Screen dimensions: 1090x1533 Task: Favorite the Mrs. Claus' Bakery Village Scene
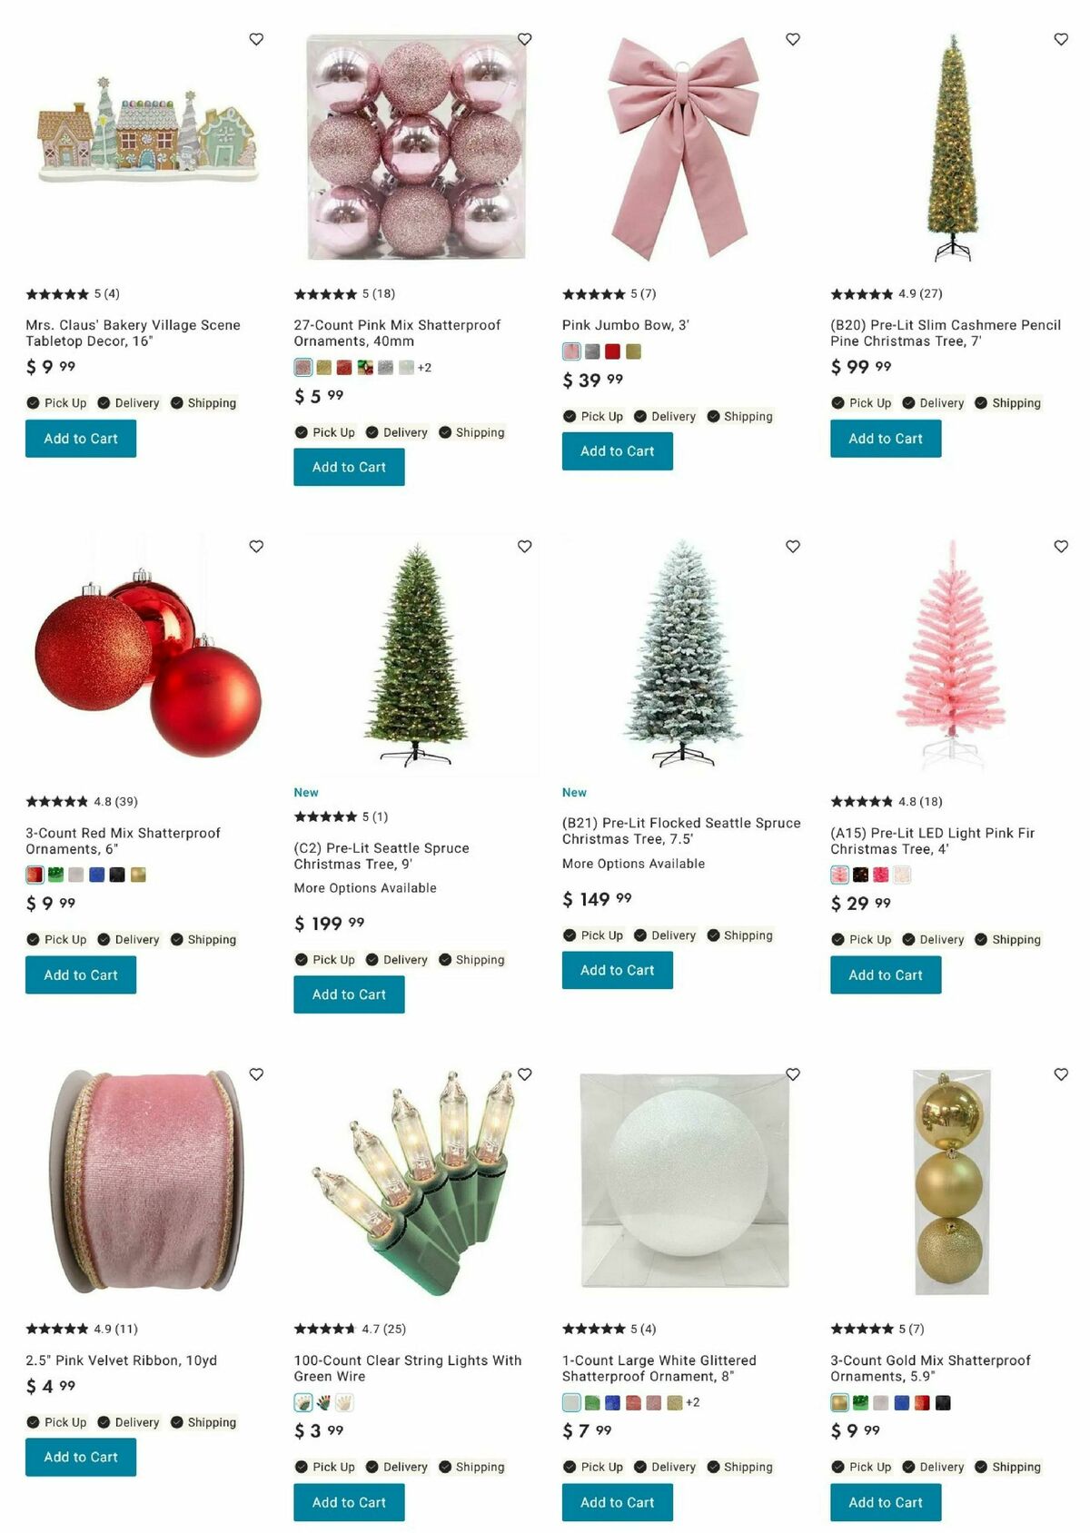point(256,39)
